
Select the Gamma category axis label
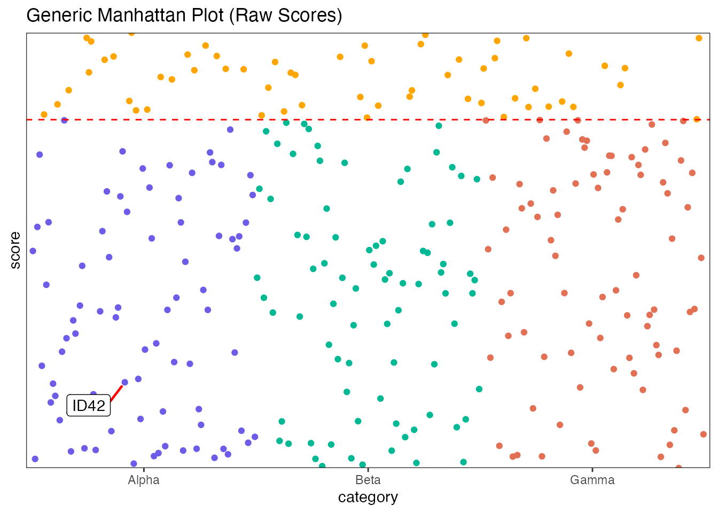(x=592, y=480)
